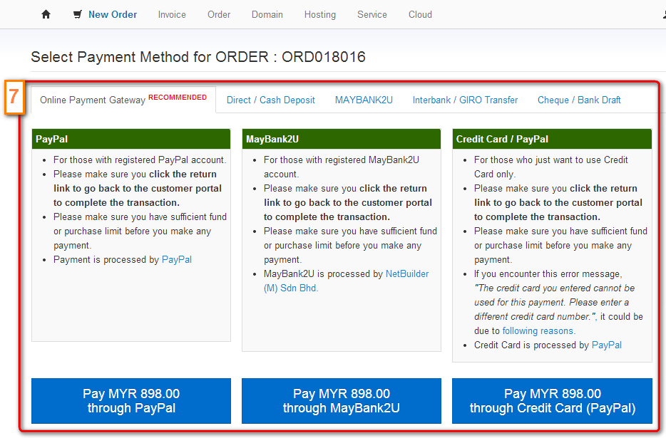
Task: Click the PayPal panel green header
Action: coord(131,139)
